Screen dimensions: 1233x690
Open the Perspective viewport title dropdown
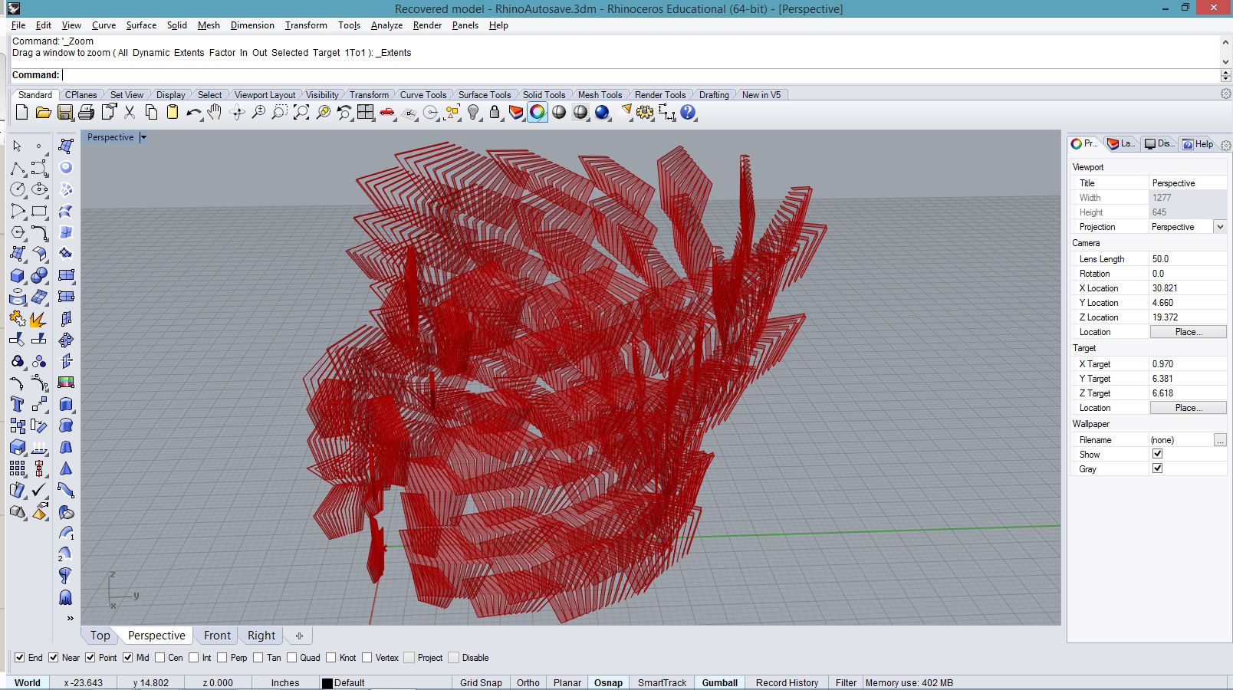tap(143, 137)
